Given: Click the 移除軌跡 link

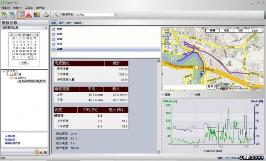Looking at the screenshot, I should click(x=10, y=140).
